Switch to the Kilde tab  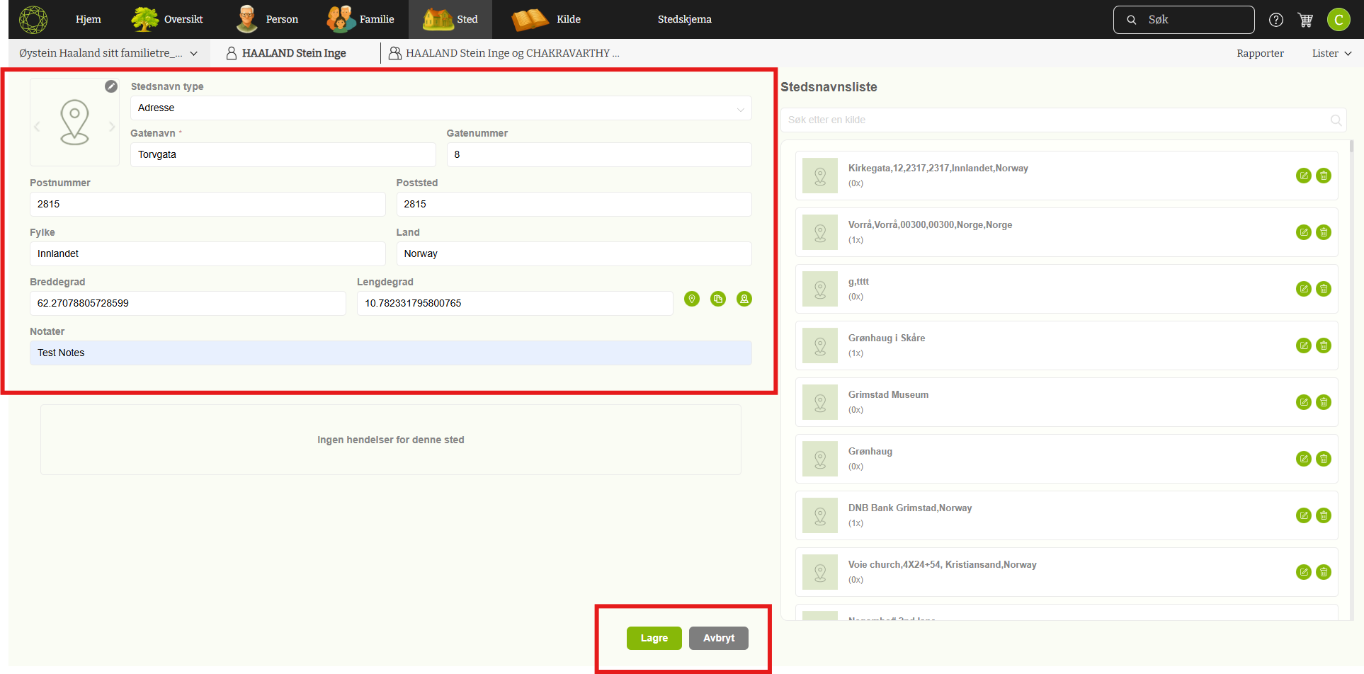(547, 19)
